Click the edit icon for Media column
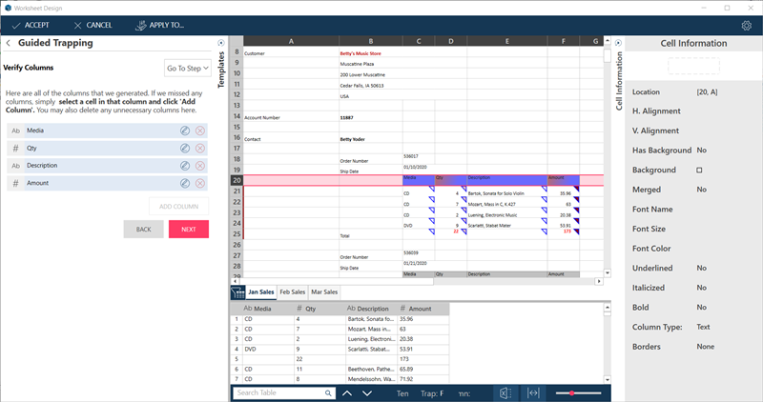This screenshot has width=763, height=402. coord(184,131)
